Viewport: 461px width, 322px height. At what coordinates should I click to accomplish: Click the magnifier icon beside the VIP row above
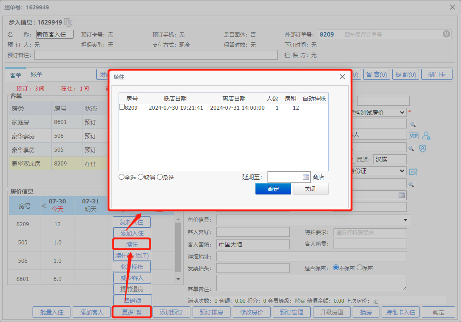tap(413, 124)
